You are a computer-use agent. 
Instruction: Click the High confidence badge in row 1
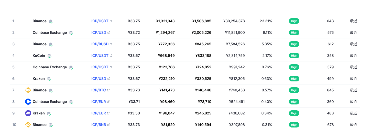pyautogui.click(x=294, y=21)
